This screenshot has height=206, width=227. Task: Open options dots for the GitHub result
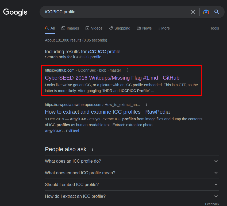pyautogui.click(x=128, y=70)
